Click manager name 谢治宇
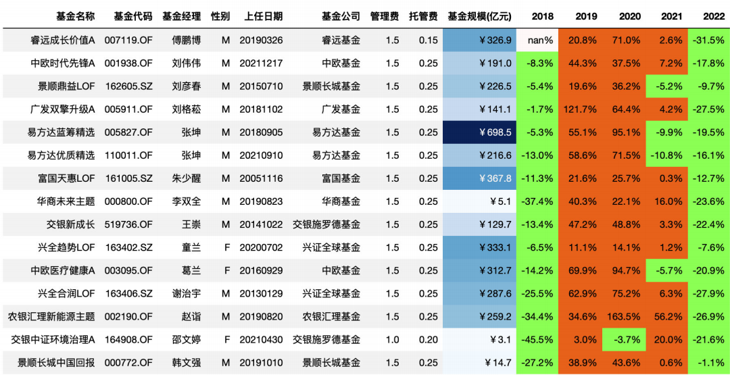This screenshot has height=375, width=730. pos(187,293)
